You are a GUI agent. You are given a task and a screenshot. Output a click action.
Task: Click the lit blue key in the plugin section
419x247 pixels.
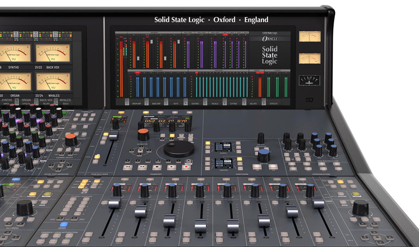pos(64,225)
